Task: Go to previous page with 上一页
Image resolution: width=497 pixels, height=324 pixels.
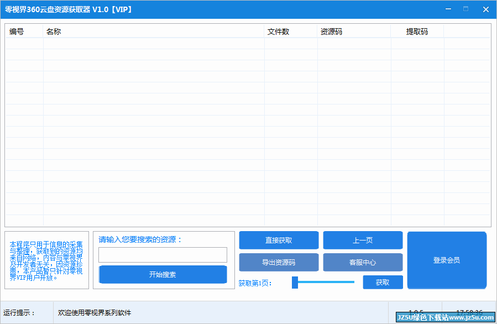Action: click(363, 241)
